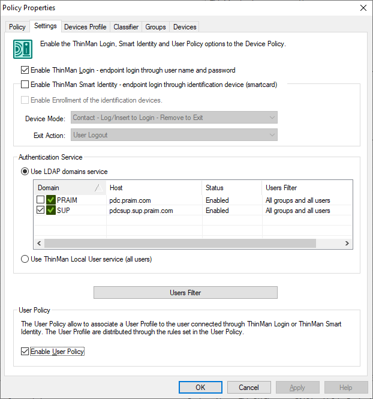Viewport: 373px width, 399px height.
Task: Confirm with the OK button
Action: [x=200, y=387]
